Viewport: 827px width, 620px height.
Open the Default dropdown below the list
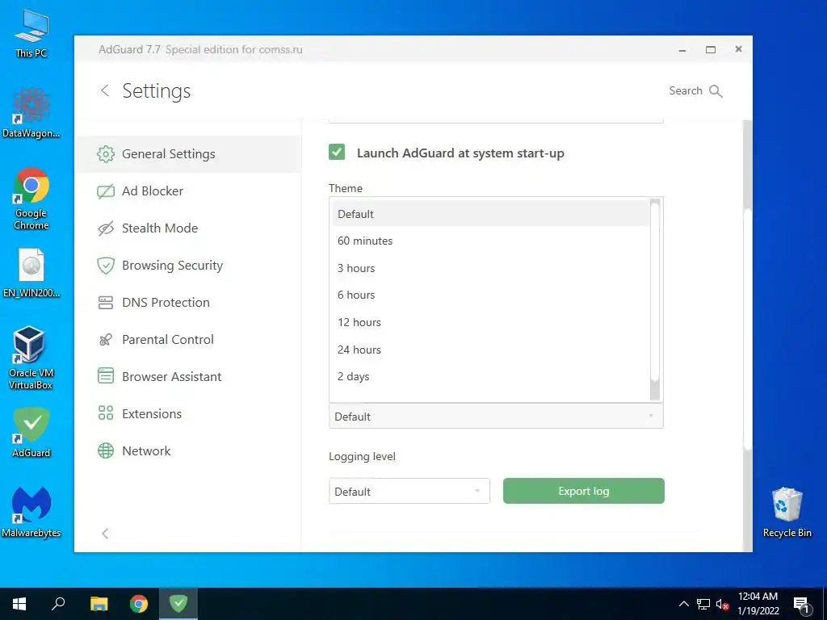[x=496, y=417]
